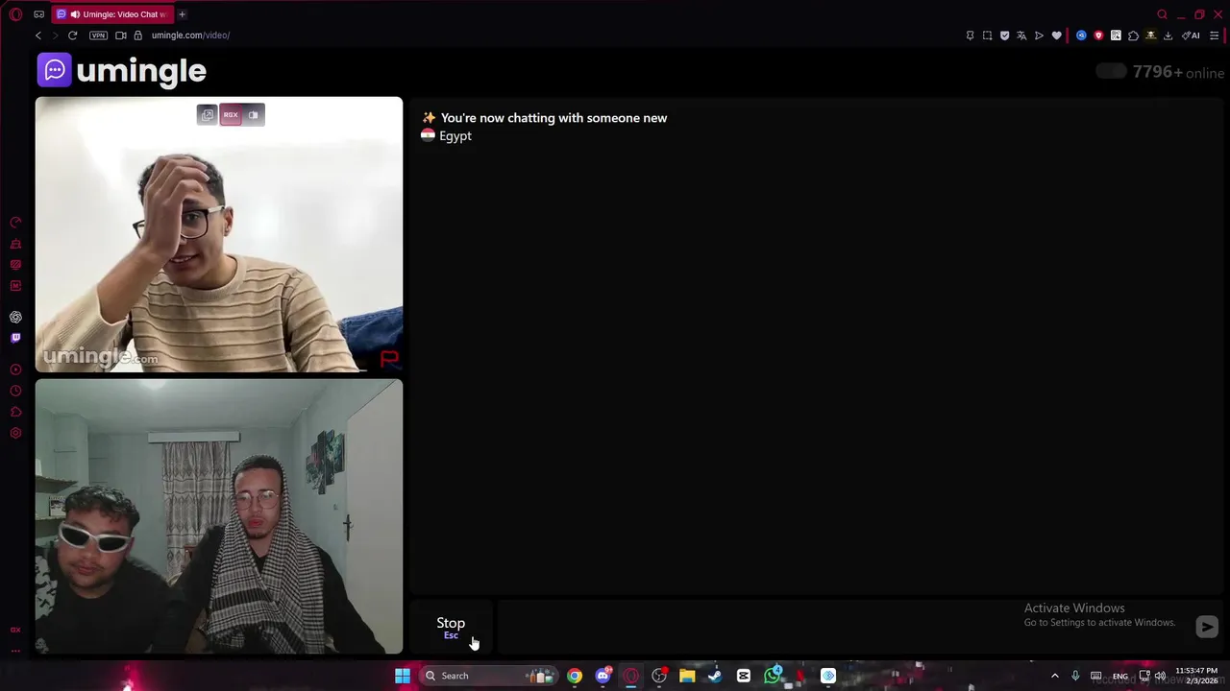The image size is (1230, 691).
Task: Open the Windows taskbar Search box
Action: tap(489, 676)
